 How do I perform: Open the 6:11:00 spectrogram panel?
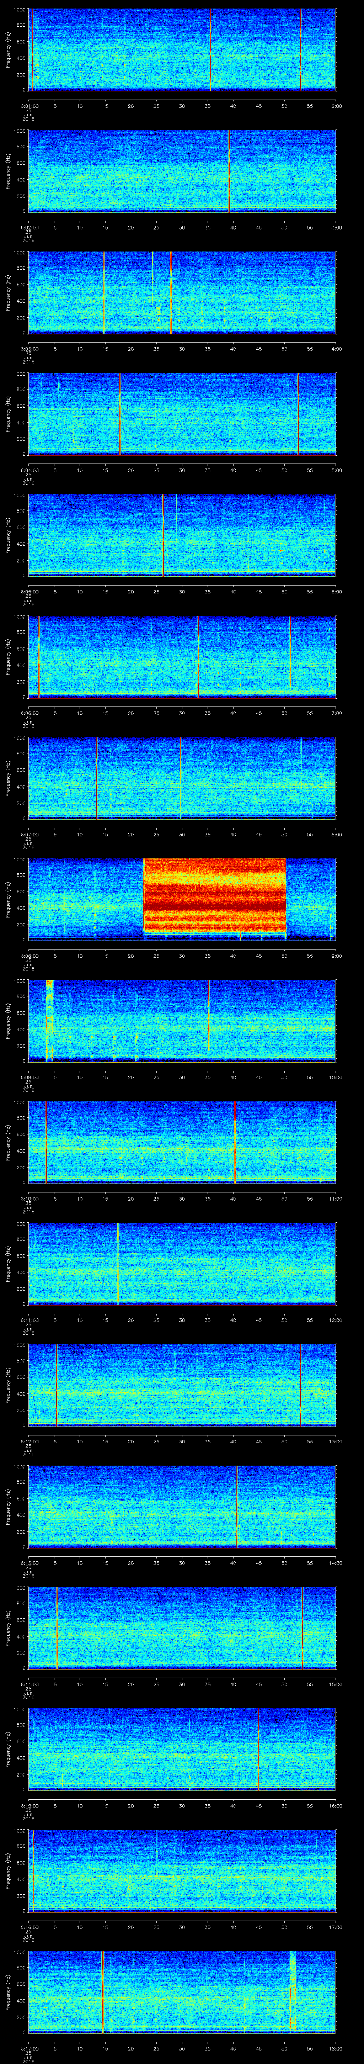pyautogui.click(x=182, y=1263)
